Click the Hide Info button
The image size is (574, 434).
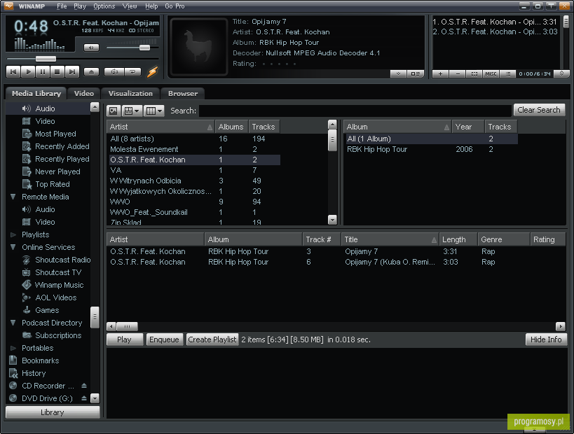pyautogui.click(x=546, y=339)
